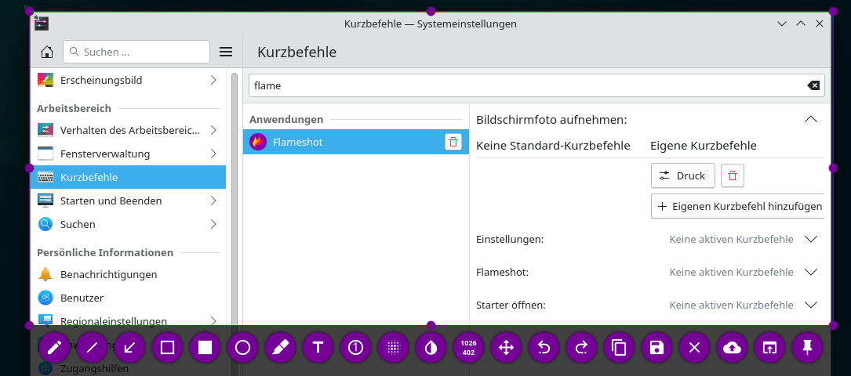Select the arrow drawing tool
851x376 pixels.
tap(129, 347)
